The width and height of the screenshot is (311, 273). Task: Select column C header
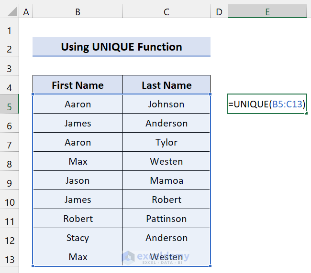point(166,11)
